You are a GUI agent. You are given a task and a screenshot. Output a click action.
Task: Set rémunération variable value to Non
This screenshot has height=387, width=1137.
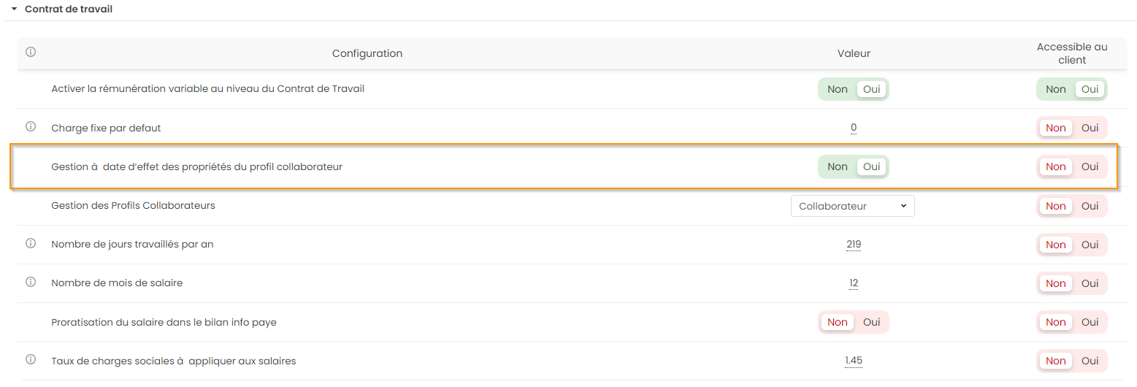[x=837, y=89]
